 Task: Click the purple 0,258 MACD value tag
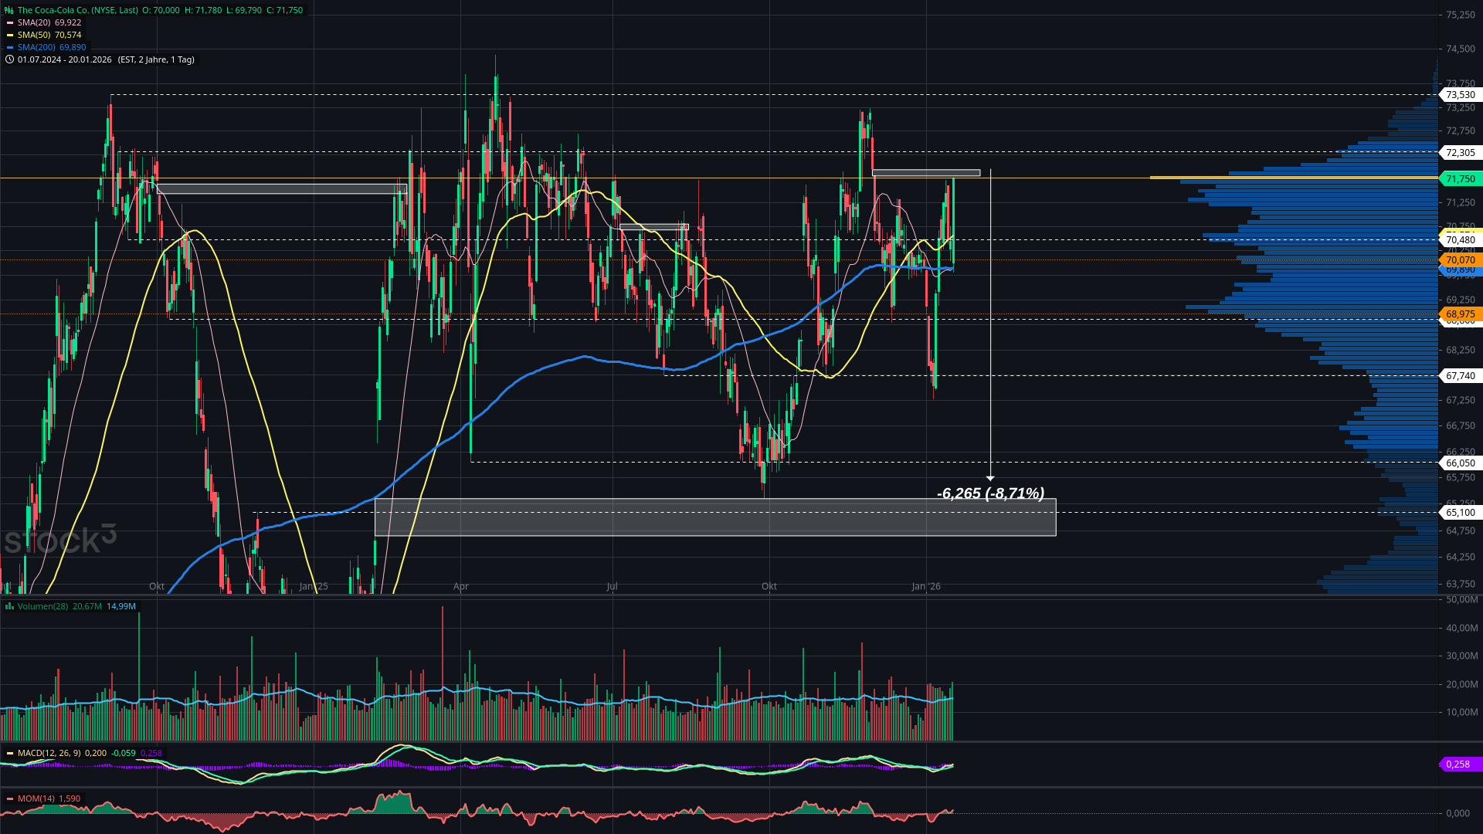point(1458,764)
